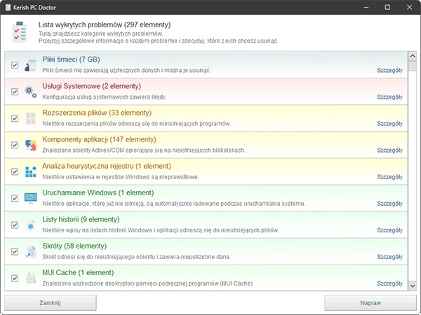The height and width of the screenshot is (315, 421).
Task: Toggle the Komponenty aplikacji checkbox
Action: point(15,145)
